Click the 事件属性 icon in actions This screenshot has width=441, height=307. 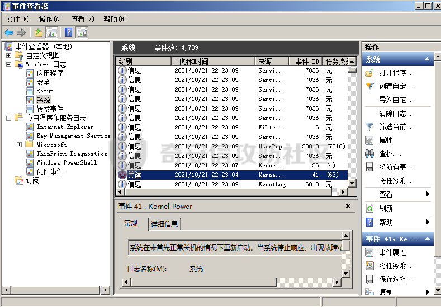(369, 252)
